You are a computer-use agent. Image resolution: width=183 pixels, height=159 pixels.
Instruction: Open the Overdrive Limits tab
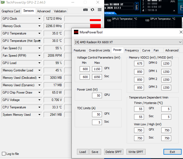[99, 50]
